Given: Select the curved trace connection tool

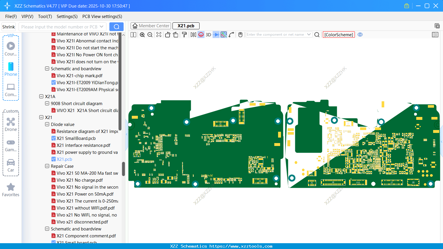Looking at the screenshot, I should pos(232,35).
